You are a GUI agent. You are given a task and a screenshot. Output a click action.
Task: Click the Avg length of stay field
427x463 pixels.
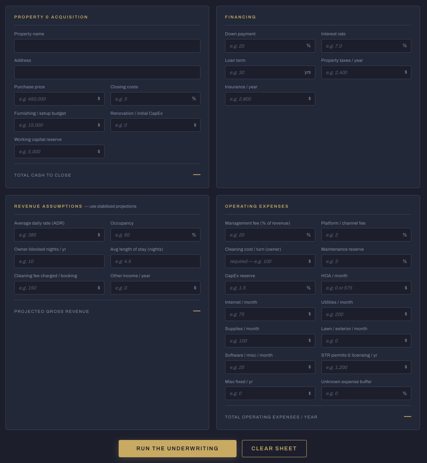pyautogui.click(x=155, y=261)
